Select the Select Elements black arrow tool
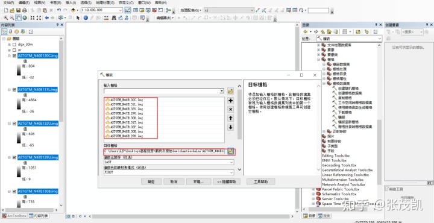Viewport: 434px width, 223px height. 78,17
